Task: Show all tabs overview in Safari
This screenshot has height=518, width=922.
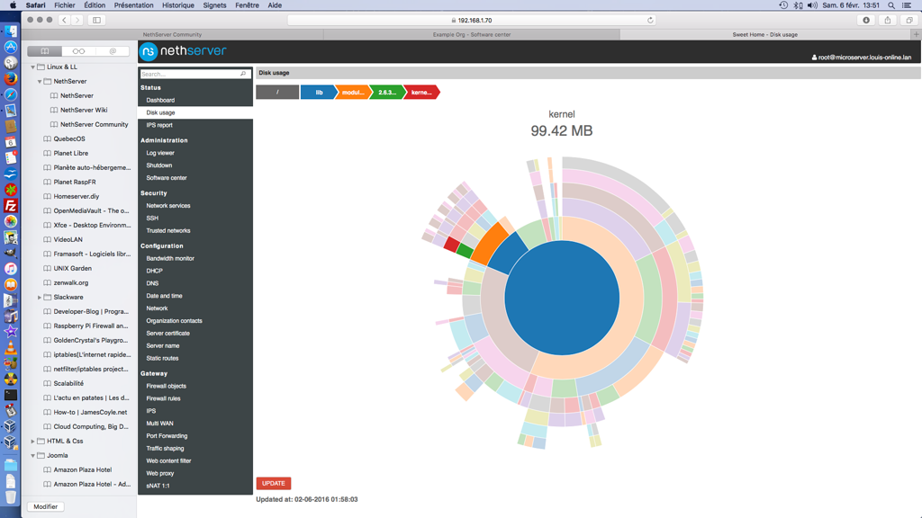Action: (x=909, y=20)
